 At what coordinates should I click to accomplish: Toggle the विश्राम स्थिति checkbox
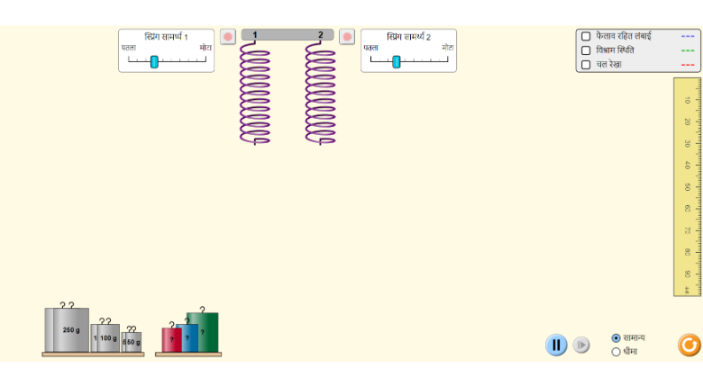586,50
